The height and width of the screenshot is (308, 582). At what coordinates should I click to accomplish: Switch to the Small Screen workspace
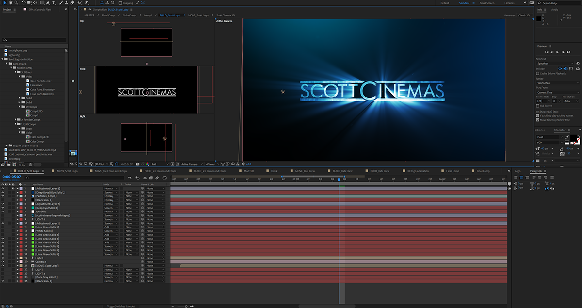(487, 3)
